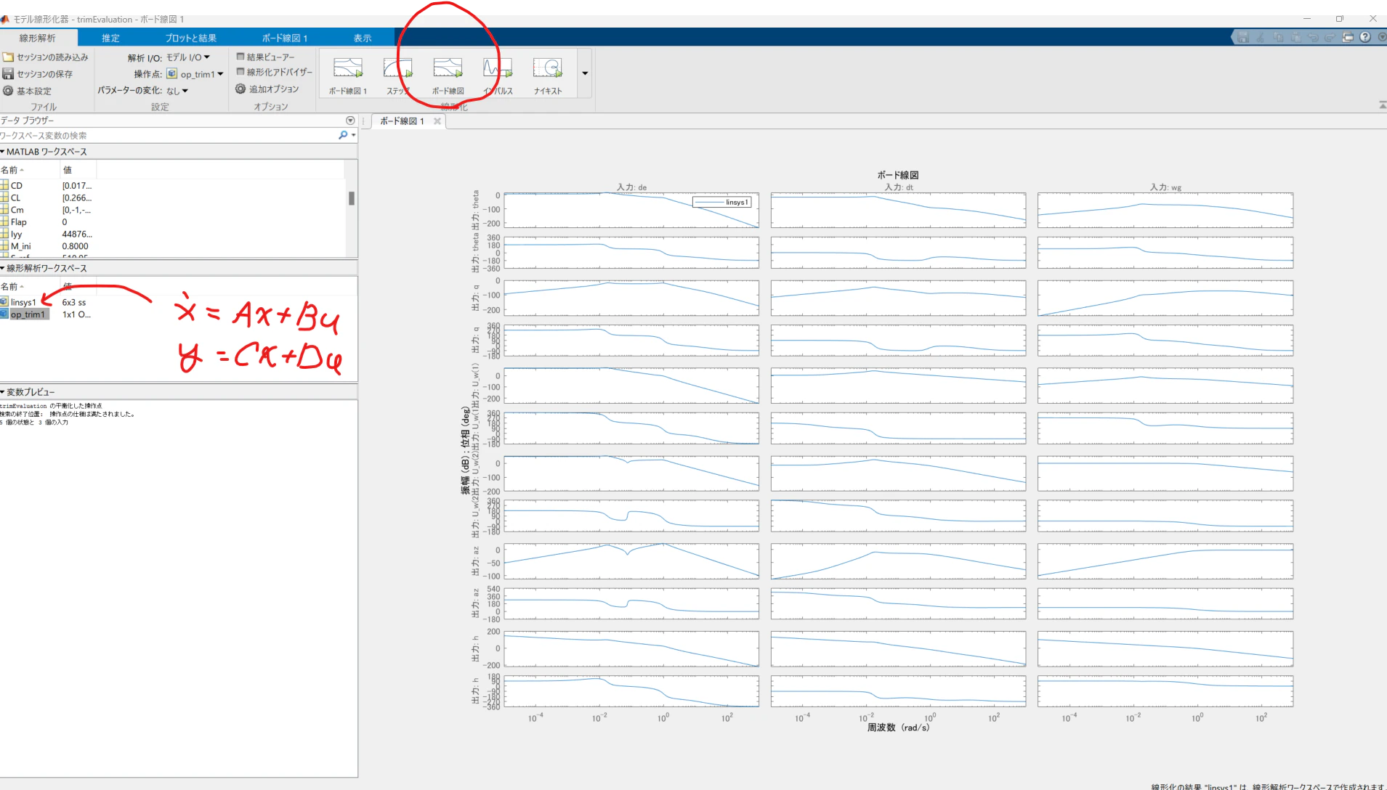Image resolution: width=1387 pixels, height=790 pixels.
Task: Collapse the MATLAB ワークスペース section
Action: pos(6,151)
